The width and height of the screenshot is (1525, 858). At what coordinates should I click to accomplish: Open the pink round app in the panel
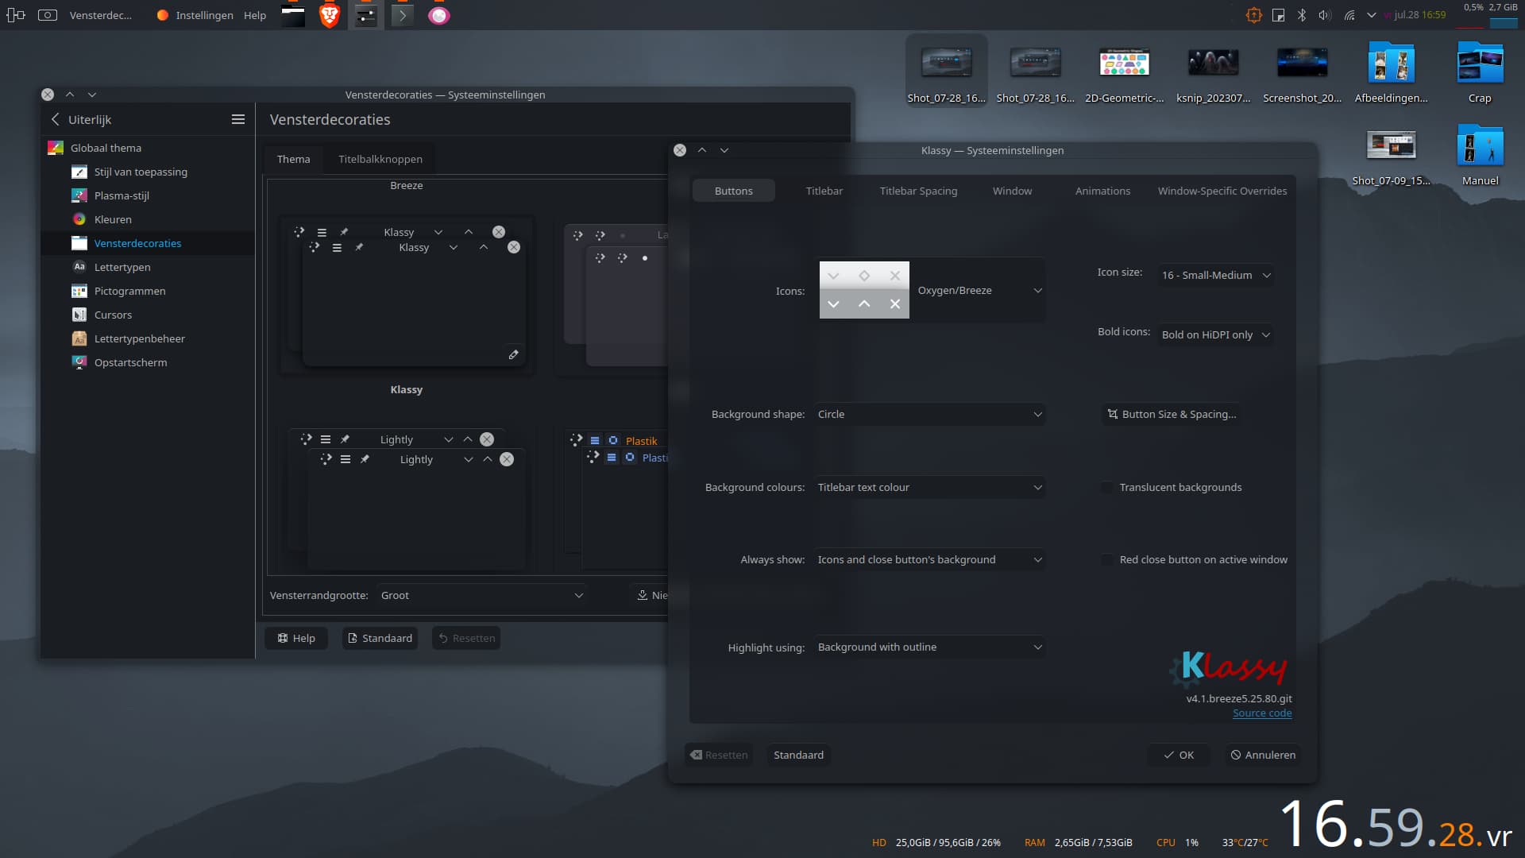click(x=438, y=15)
